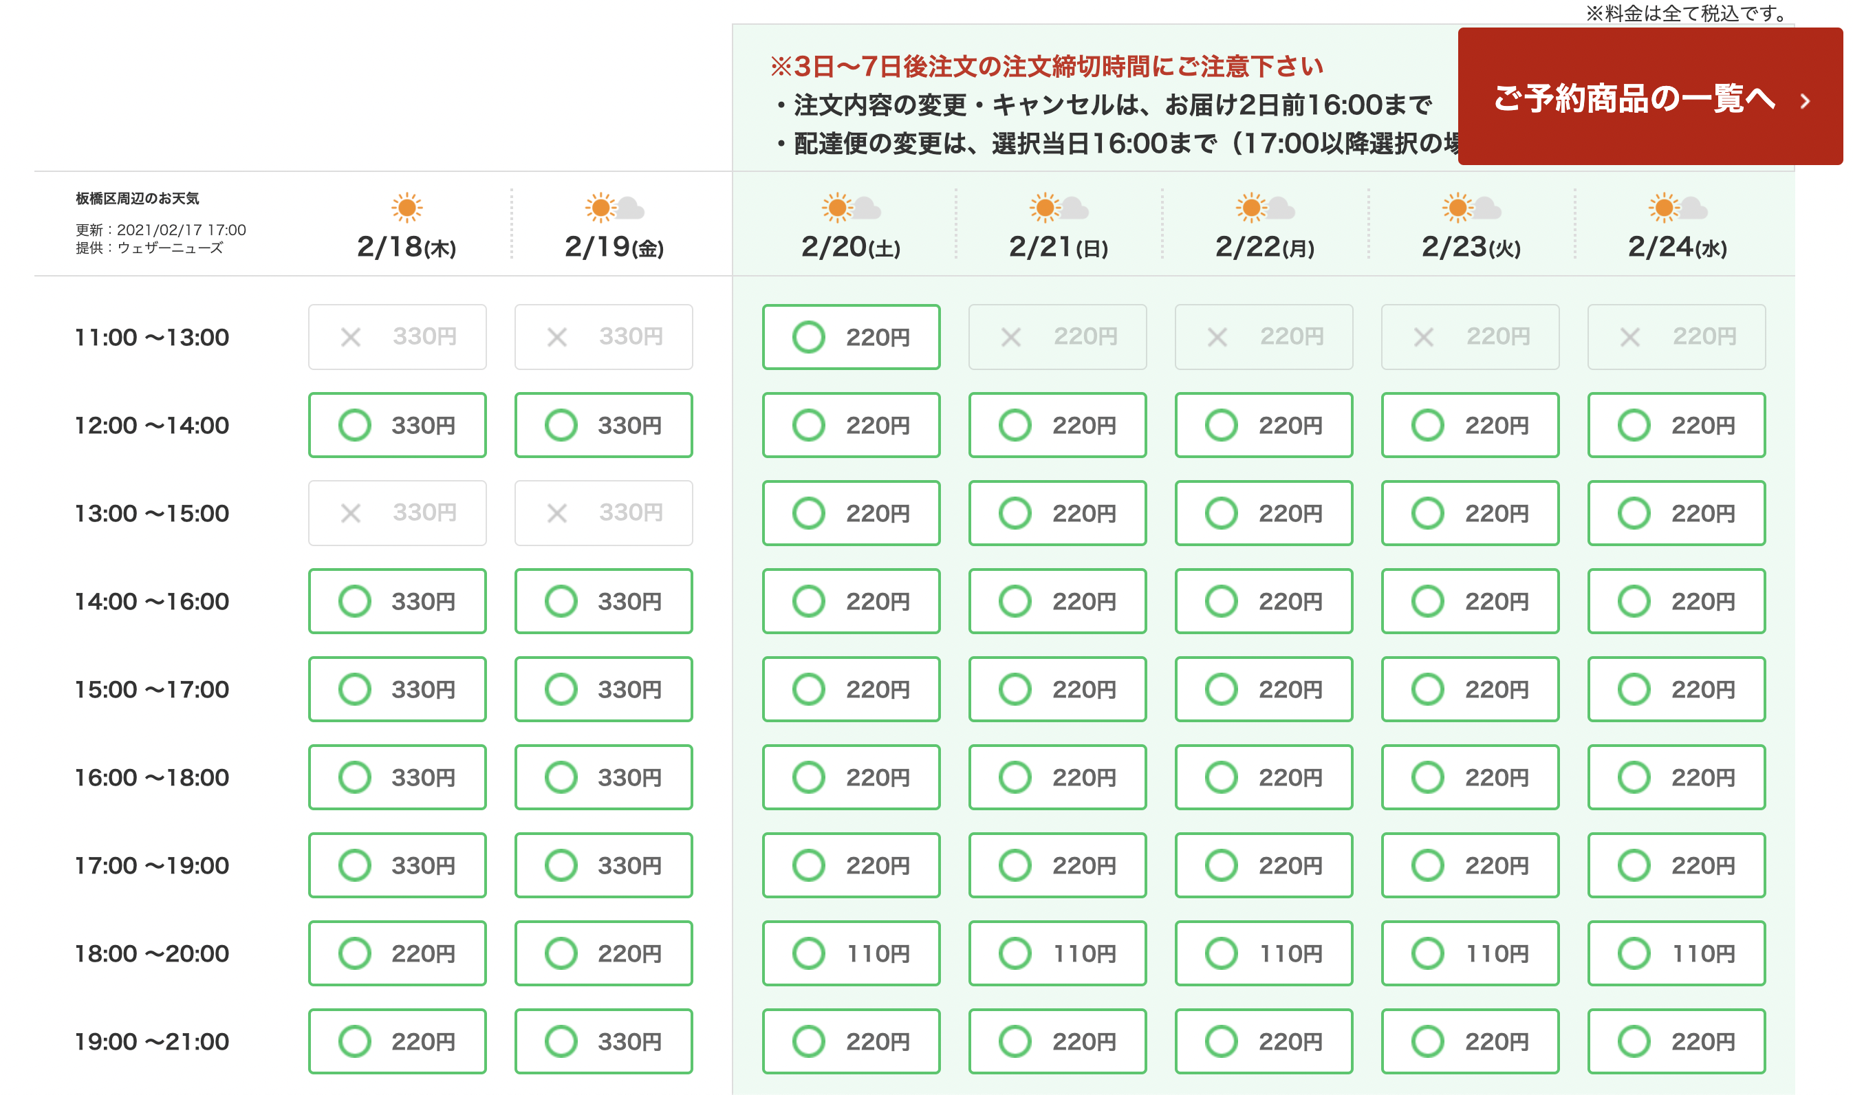This screenshot has height=1095, width=1853.
Task: Pick the 2/23 16:00～18:00 220円 slot
Action: (1470, 777)
